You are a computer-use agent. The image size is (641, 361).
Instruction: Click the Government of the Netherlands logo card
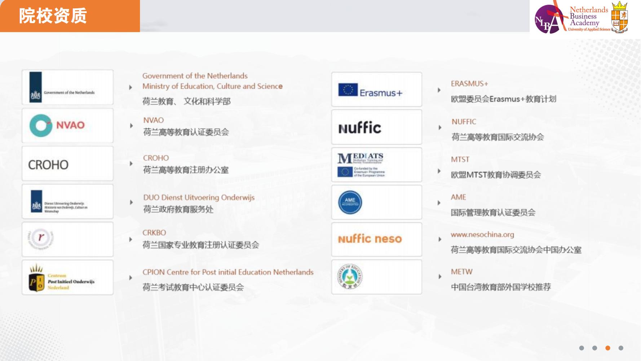[x=67, y=87]
